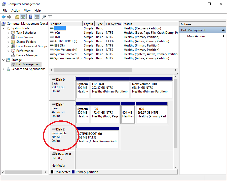
Task: Select EBS (G:) partition block on Disk 0
Action: pos(110,88)
